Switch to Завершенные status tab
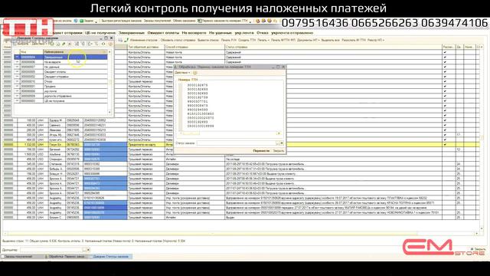The height and width of the screenshot is (276, 490). 131,32
